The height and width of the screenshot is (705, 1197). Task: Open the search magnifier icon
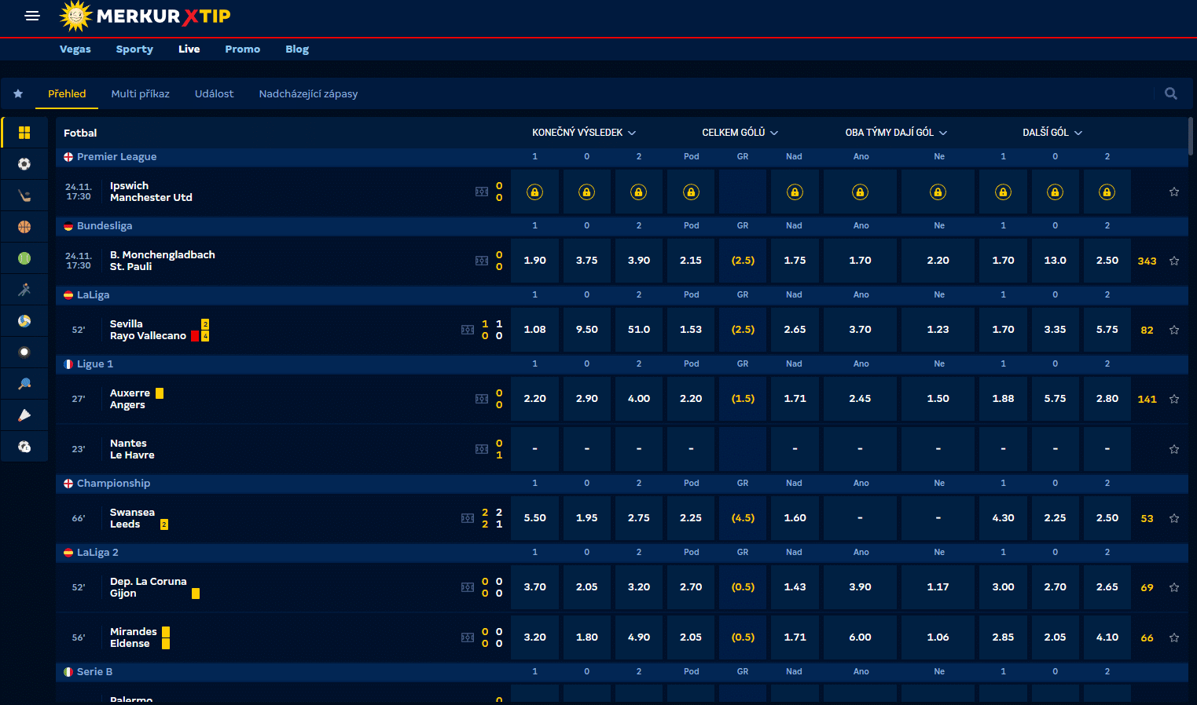(1170, 93)
